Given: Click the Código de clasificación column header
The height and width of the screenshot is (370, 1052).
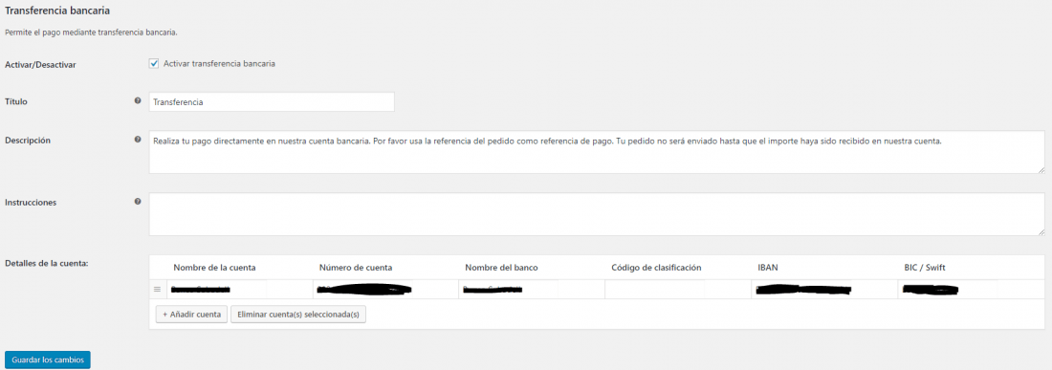Looking at the screenshot, I should 656,268.
